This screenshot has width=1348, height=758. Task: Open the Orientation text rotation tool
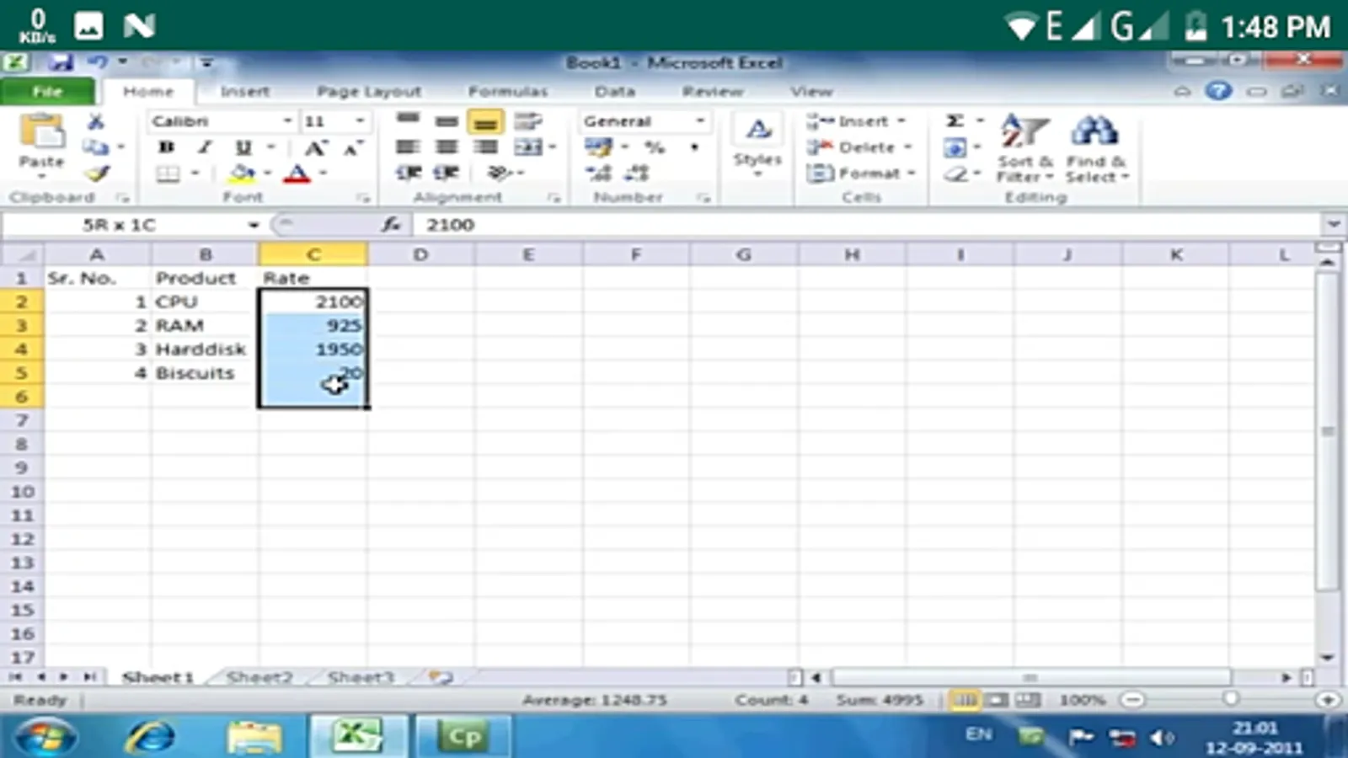pos(500,173)
